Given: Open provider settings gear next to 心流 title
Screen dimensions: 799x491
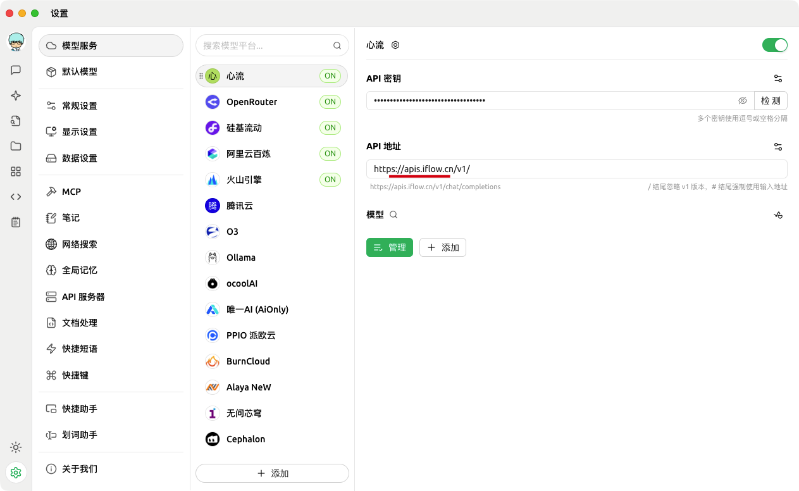Looking at the screenshot, I should pyautogui.click(x=395, y=45).
